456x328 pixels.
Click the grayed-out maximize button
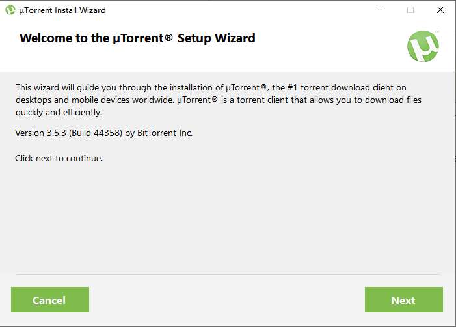tap(410, 10)
